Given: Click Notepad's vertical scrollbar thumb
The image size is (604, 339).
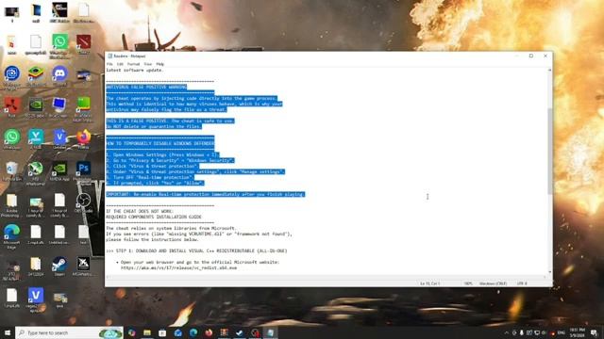Looking at the screenshot, I should 549,151.
